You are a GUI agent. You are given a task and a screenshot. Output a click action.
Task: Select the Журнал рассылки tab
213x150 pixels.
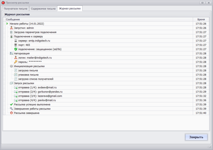70,9
